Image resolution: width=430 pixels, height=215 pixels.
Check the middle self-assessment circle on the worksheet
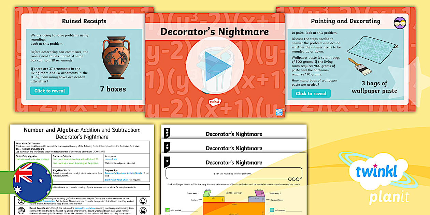[x=293, y=179]
